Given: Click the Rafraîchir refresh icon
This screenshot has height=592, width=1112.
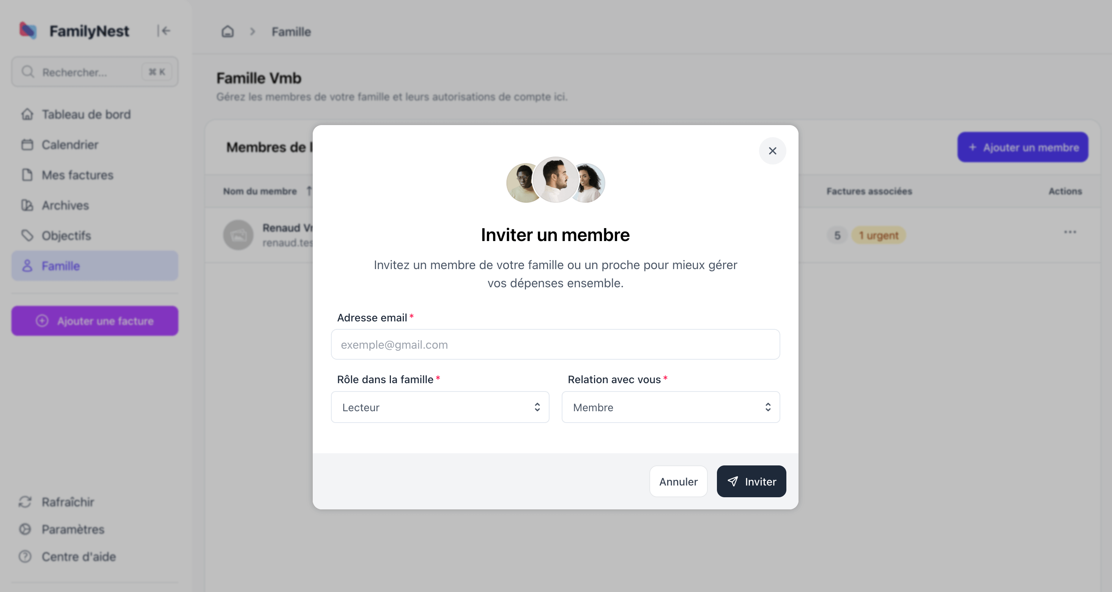Looking at the screenshot, I should pos(25,502).
